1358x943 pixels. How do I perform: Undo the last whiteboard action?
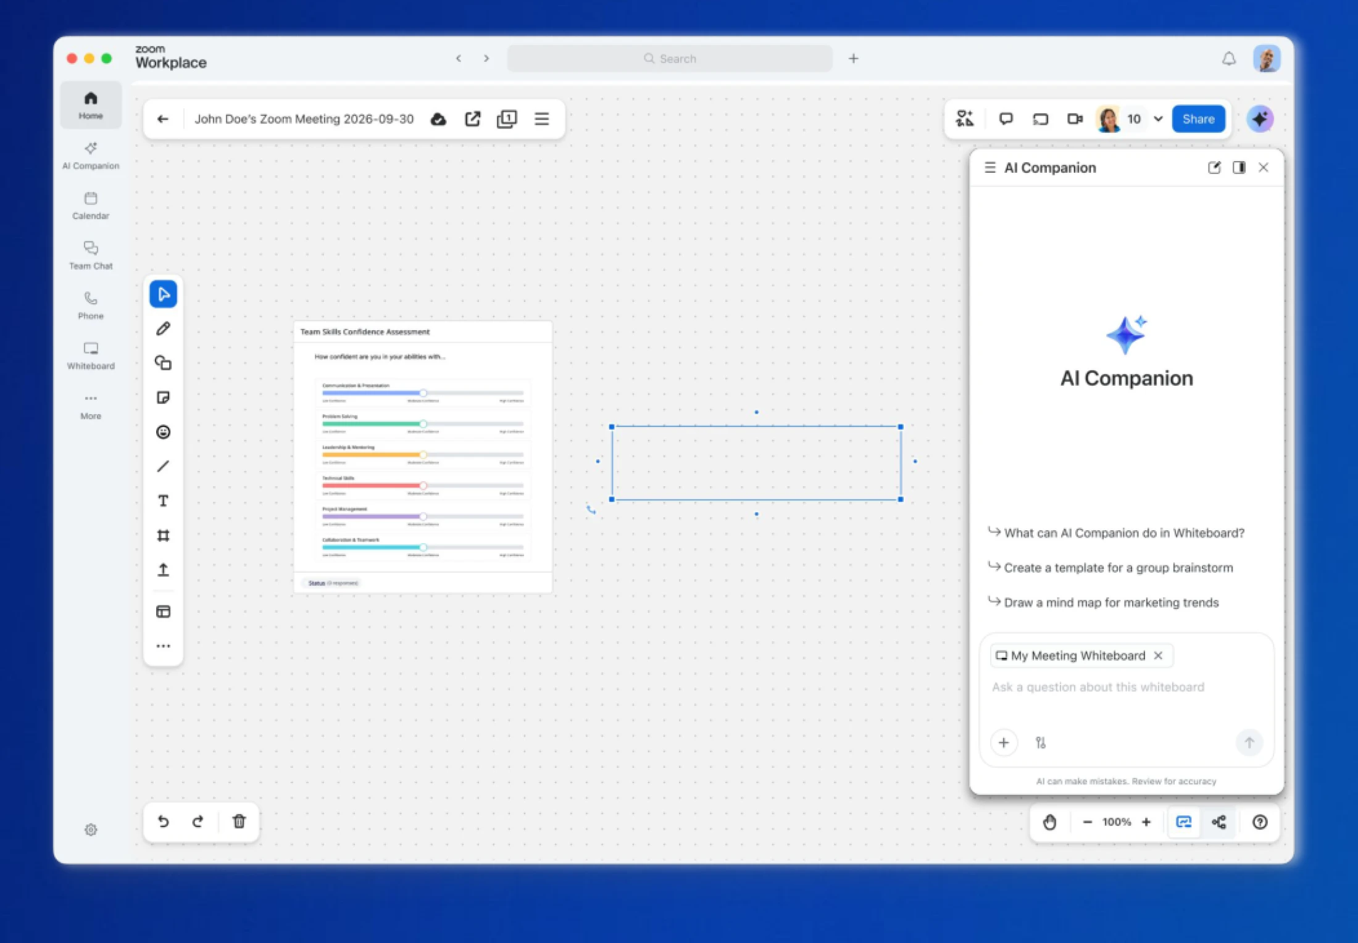163,821
